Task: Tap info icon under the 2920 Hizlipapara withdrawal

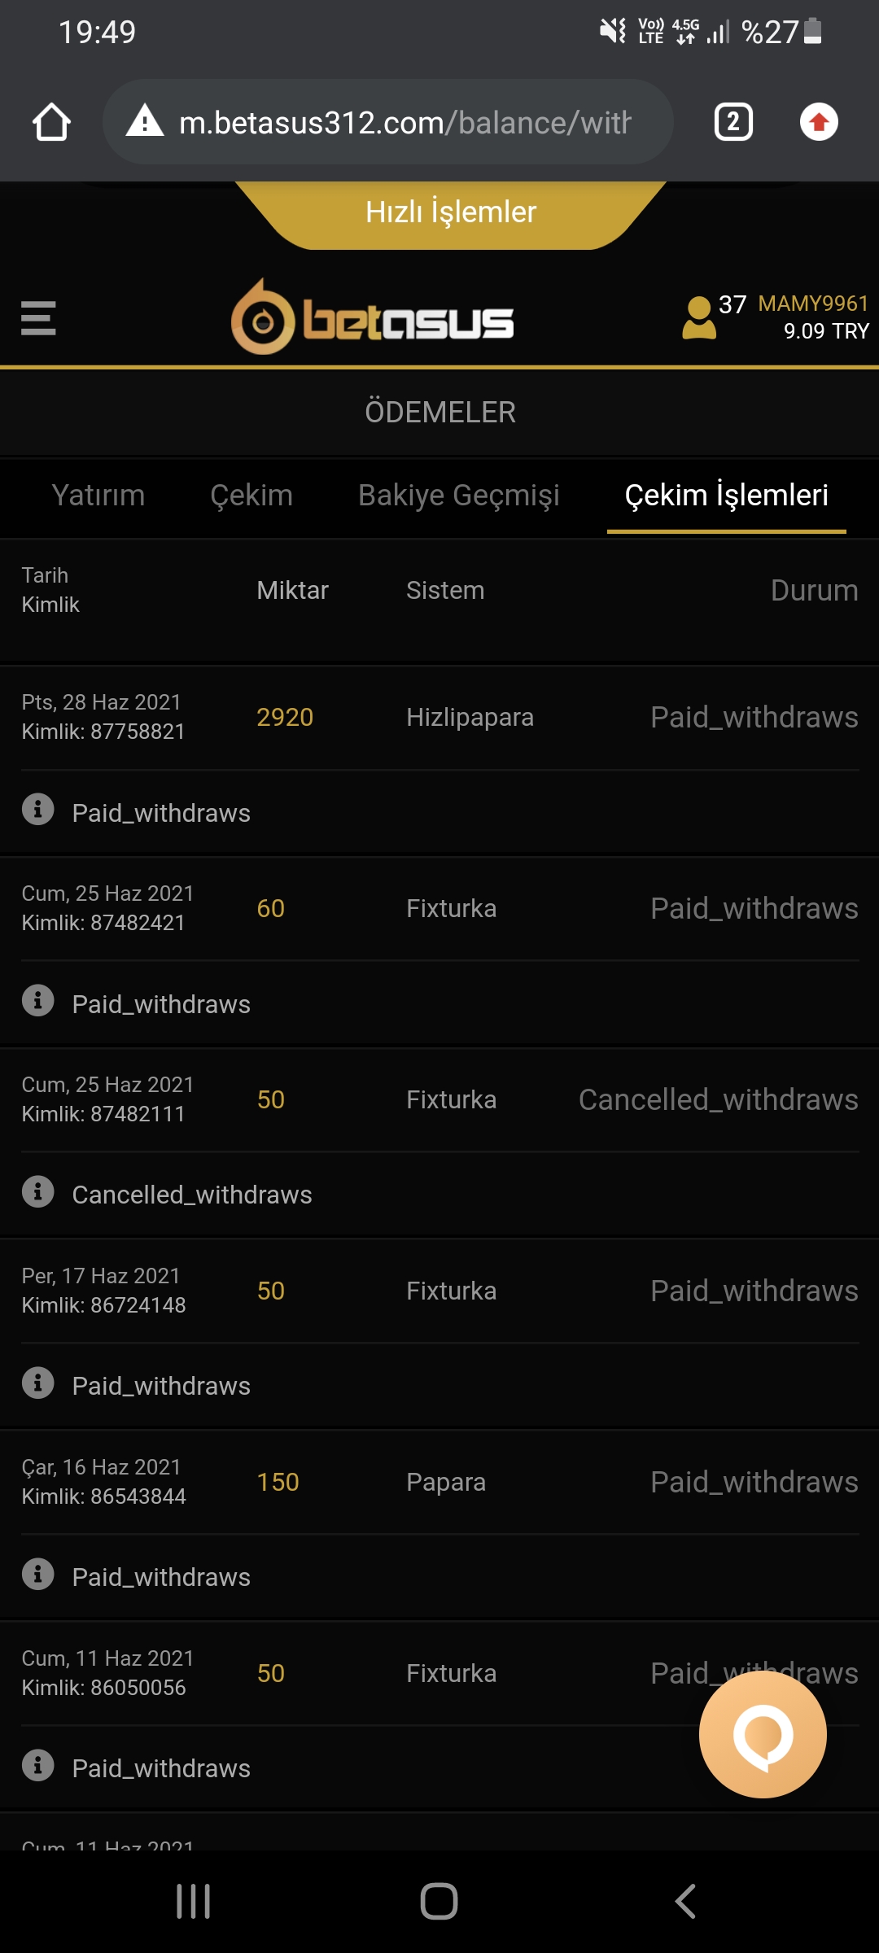Action: pyautogui.click(x=37, y=810)
